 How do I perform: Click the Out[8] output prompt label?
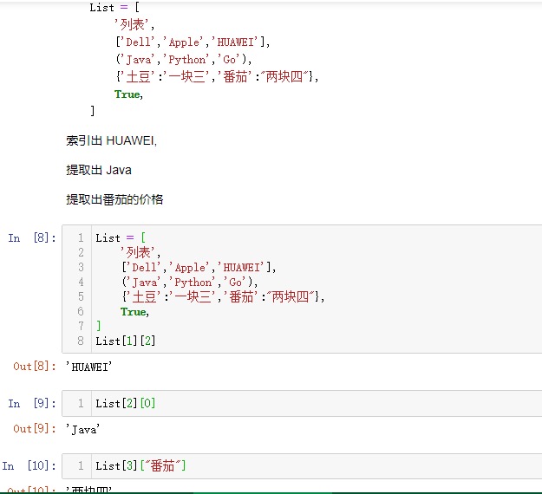[35, 367]
